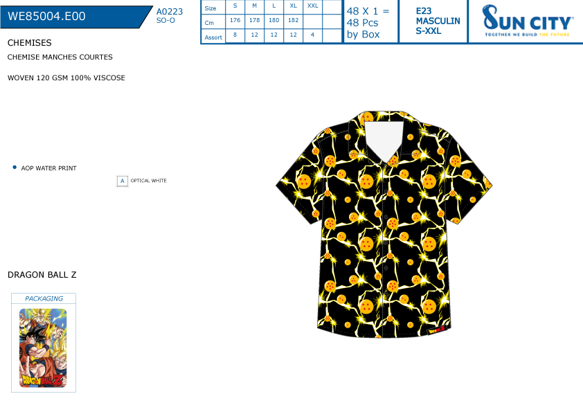Screen dimensions: 583x412
Task: Click the Sun City logo
Action: click(527, 21)
